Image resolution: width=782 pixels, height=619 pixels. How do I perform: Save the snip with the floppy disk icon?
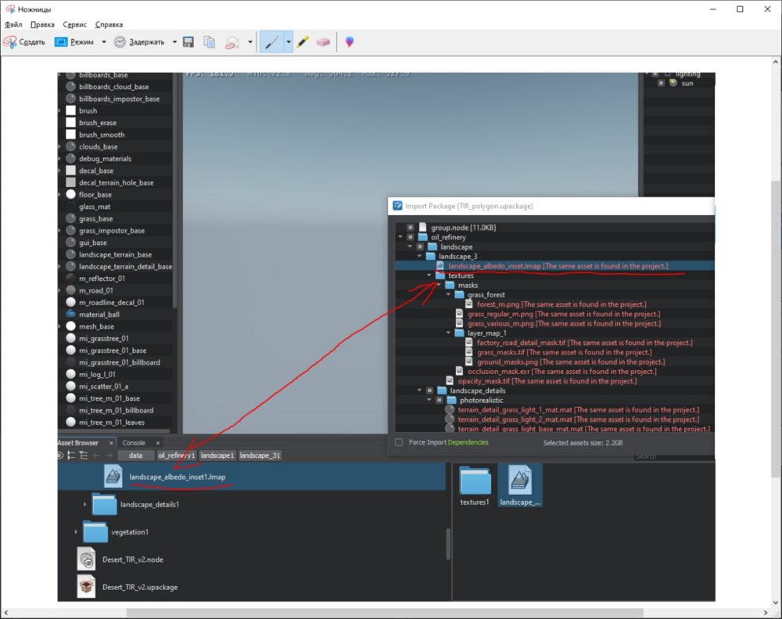tap(188, 42)
